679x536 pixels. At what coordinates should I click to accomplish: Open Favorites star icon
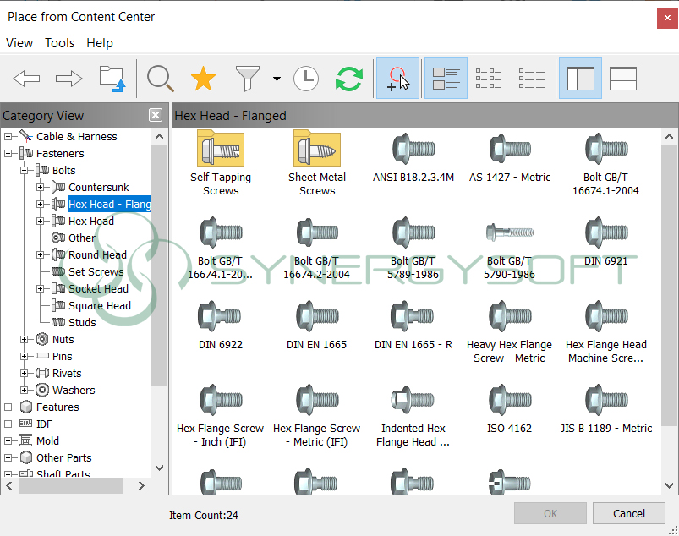[203, 79]
